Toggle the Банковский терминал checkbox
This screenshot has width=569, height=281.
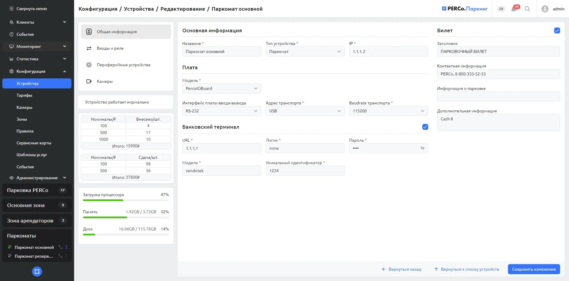click(x=425, y=127)
